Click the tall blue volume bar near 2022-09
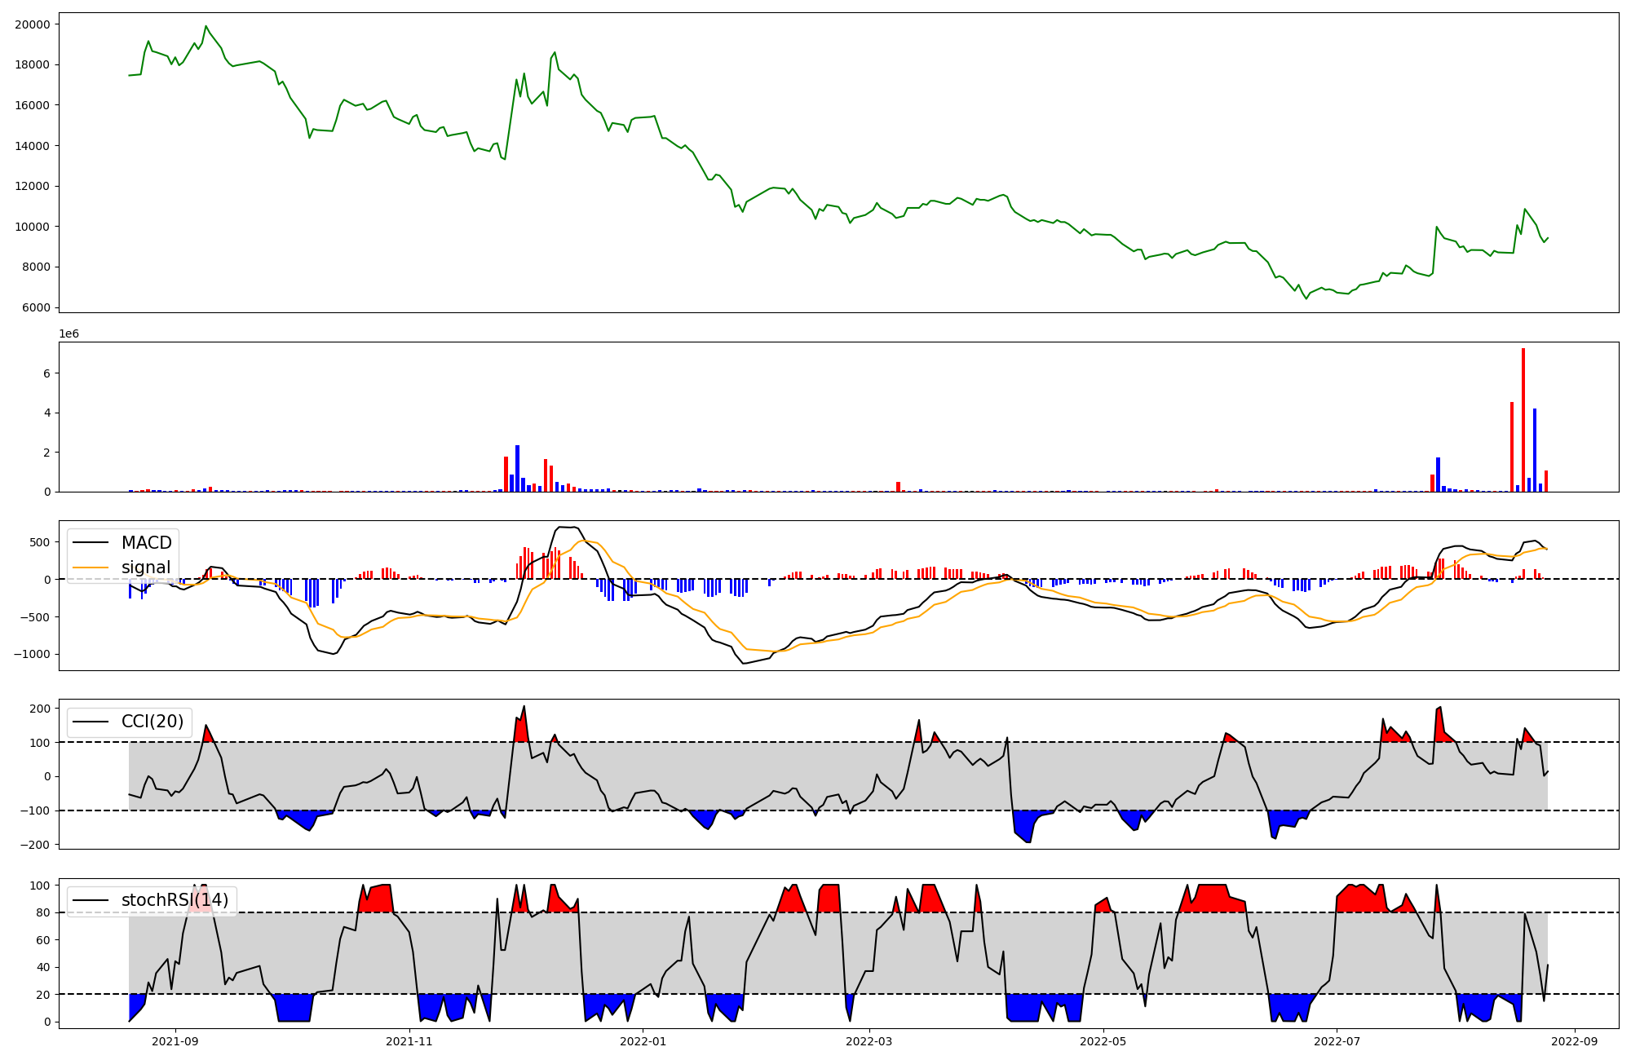1631x1060 pixels. [x=1534, y=450]
